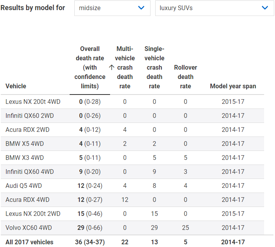
Task: Open the luxury SUVs vehicle class dropdown
Action: pos(214,8)
